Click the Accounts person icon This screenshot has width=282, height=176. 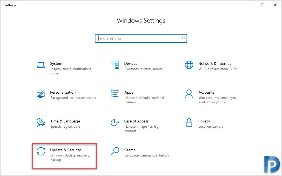tap(189, 94)
